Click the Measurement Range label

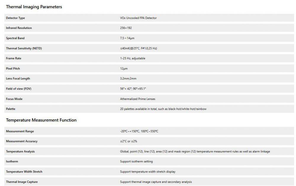click(x=20, y=131)
